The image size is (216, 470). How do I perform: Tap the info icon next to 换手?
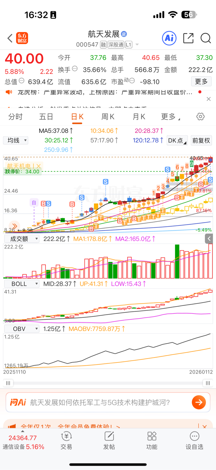pyautogui.click(x=75, y=69)
